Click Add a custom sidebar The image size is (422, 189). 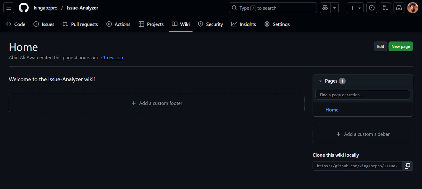tap(363, 134)
